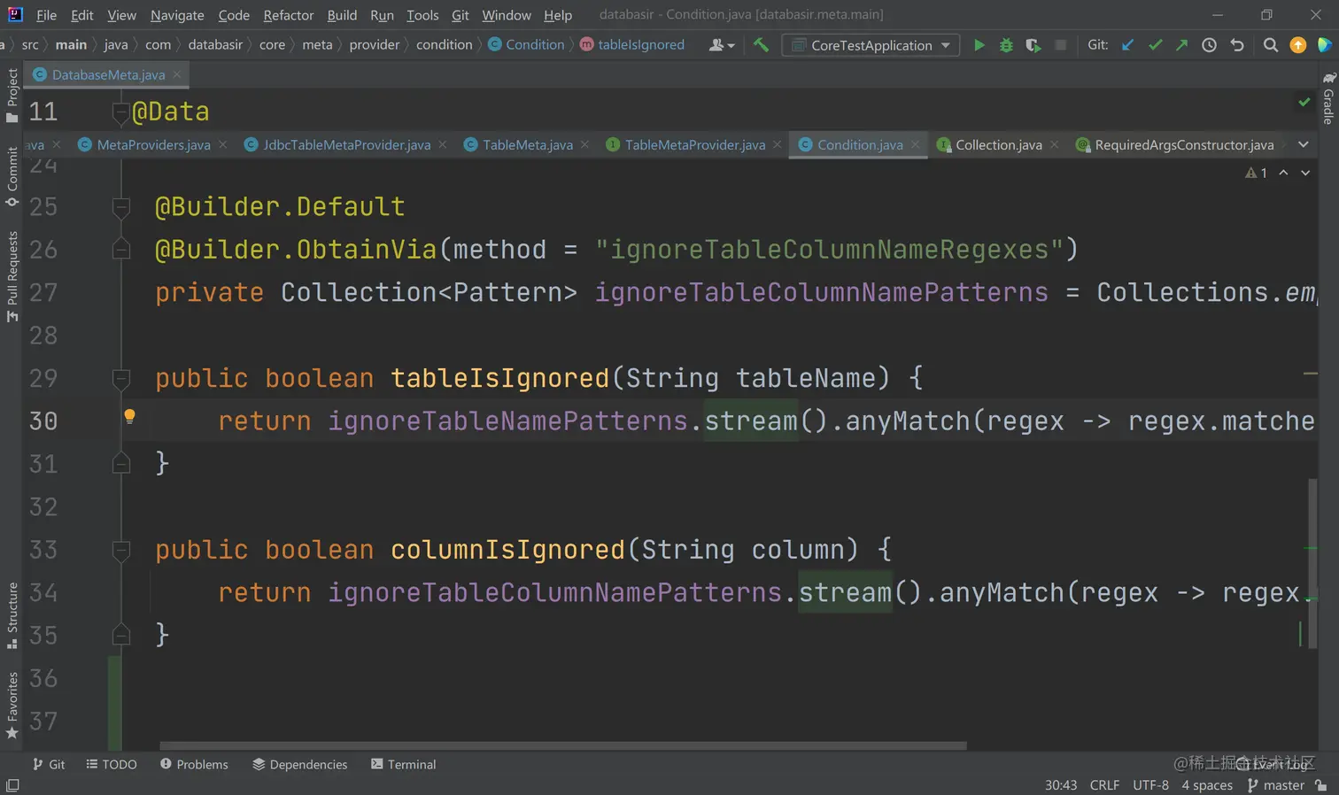Viewport: 1339px width, 795px height.
Task: Show Git history clock icon
Action: pyautogui.click(x=1209, y=45)
